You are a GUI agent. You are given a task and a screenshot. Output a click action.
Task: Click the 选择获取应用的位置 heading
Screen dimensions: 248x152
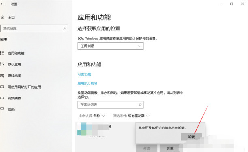(x=99, y=29)
